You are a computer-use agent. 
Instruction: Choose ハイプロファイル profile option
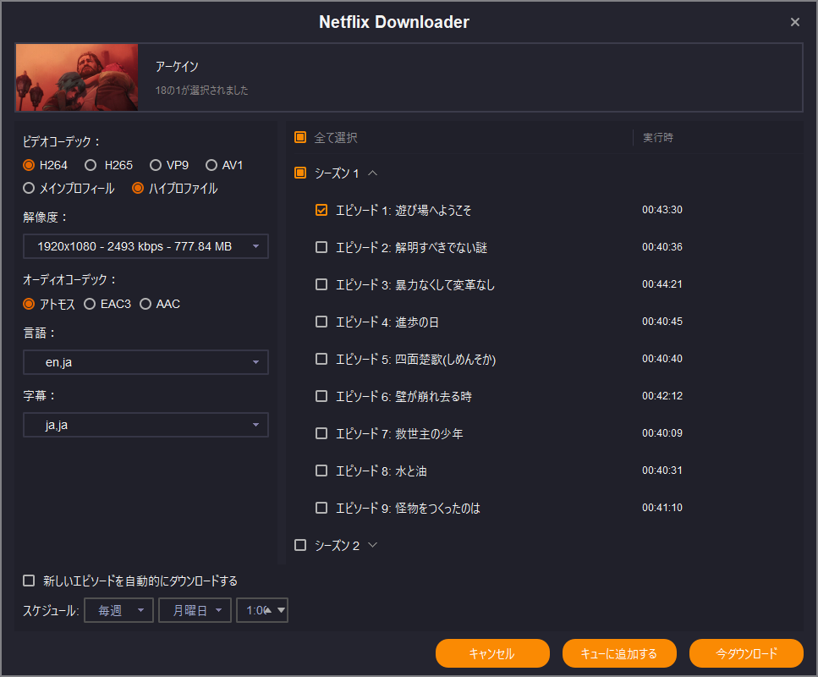pos(138,188)
